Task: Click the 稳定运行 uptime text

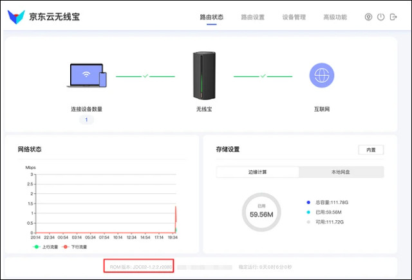Action: click(265, 267)
